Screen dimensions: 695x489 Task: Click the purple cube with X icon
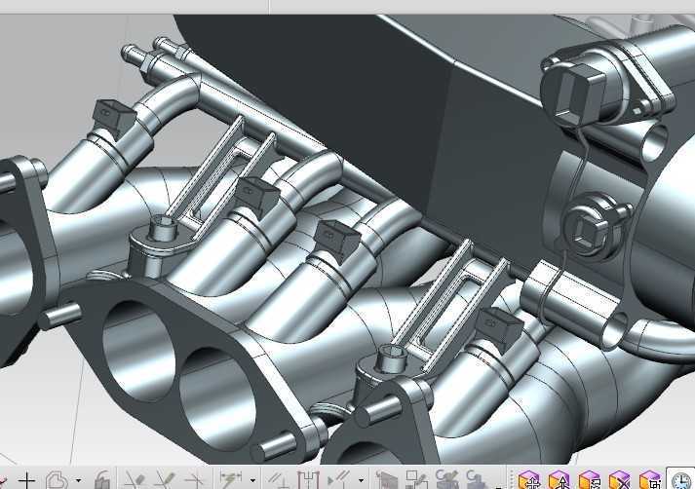point(620,480)
